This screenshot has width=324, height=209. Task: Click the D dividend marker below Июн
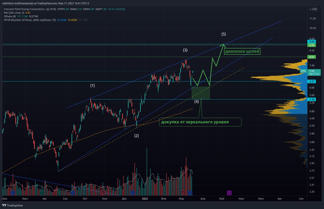(x=13, y=193)
